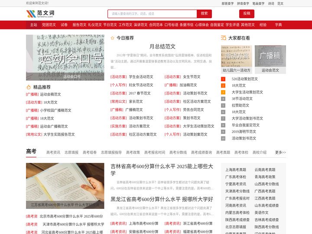Switch to 高校介绍 tab
This screenshot has height=234, width=312.
pos(260,153)
